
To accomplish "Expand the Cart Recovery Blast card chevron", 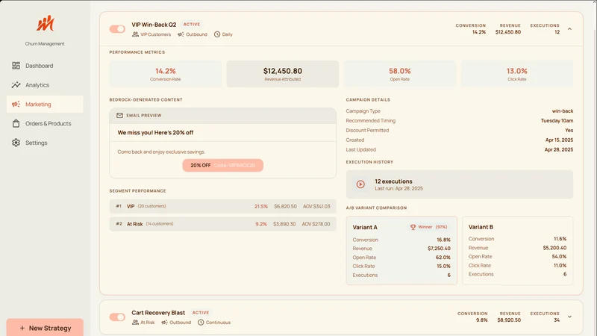I will coord(569,317).
